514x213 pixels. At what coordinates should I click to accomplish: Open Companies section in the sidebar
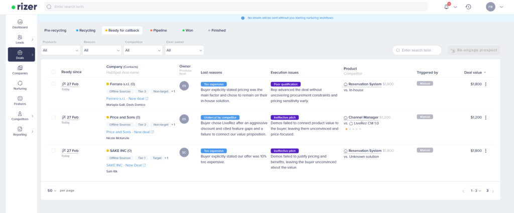(x=20, y=69)
